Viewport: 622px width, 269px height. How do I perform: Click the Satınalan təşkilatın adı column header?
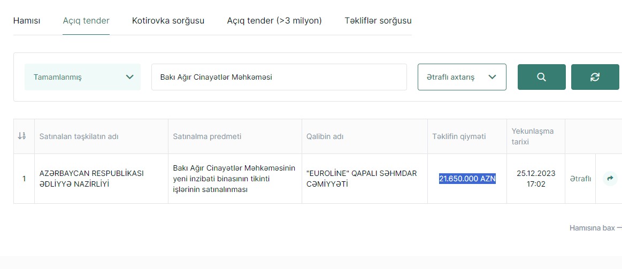pos(79,136)
